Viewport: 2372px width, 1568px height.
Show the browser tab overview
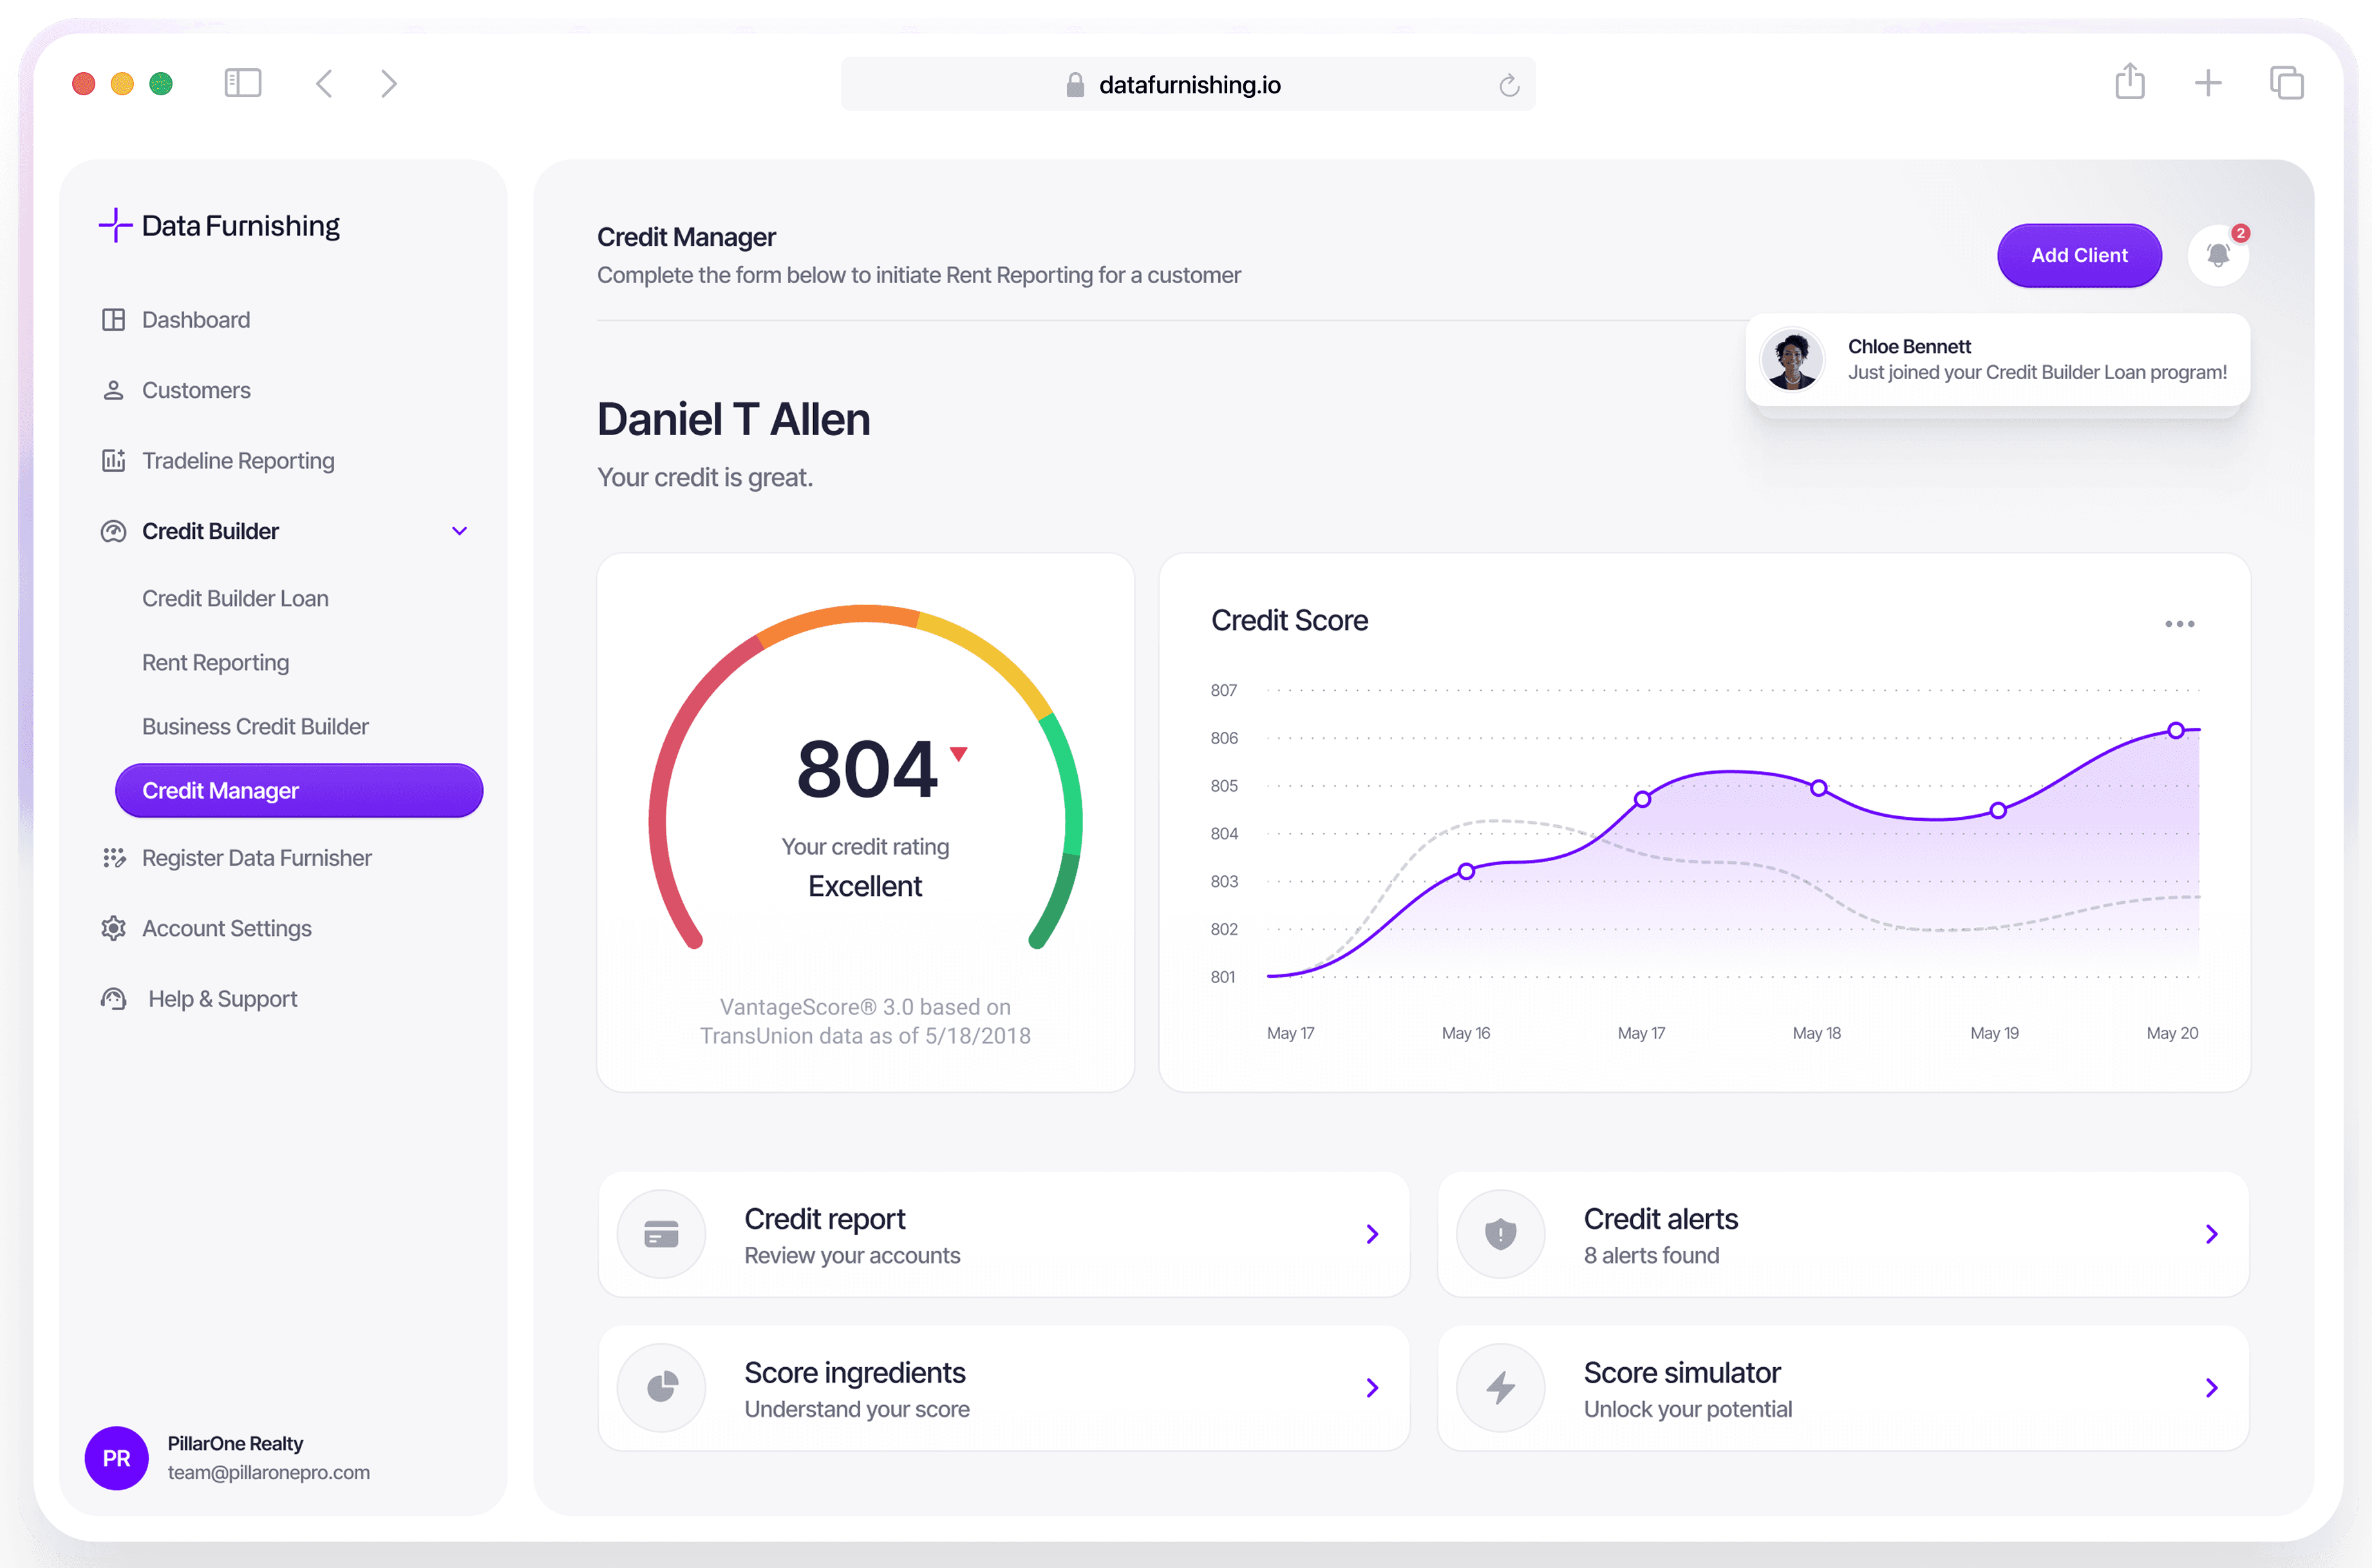point(2286,83)
